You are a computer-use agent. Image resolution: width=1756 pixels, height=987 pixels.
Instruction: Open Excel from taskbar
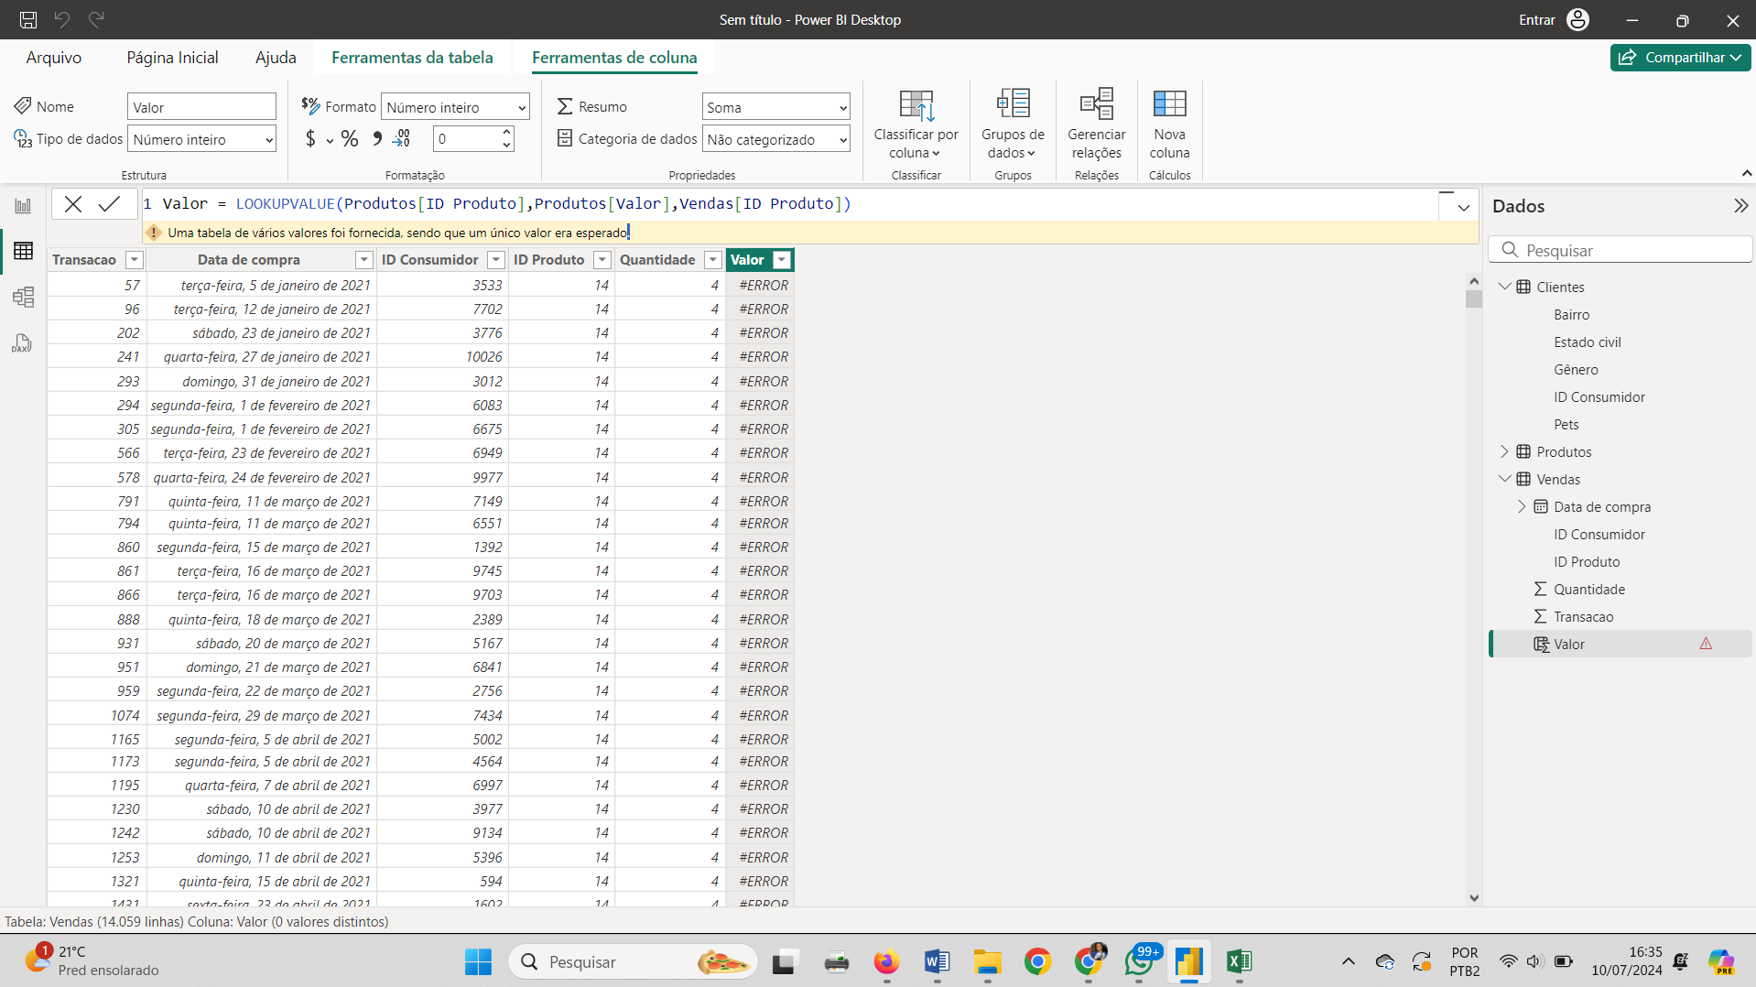coord(1239,961)
